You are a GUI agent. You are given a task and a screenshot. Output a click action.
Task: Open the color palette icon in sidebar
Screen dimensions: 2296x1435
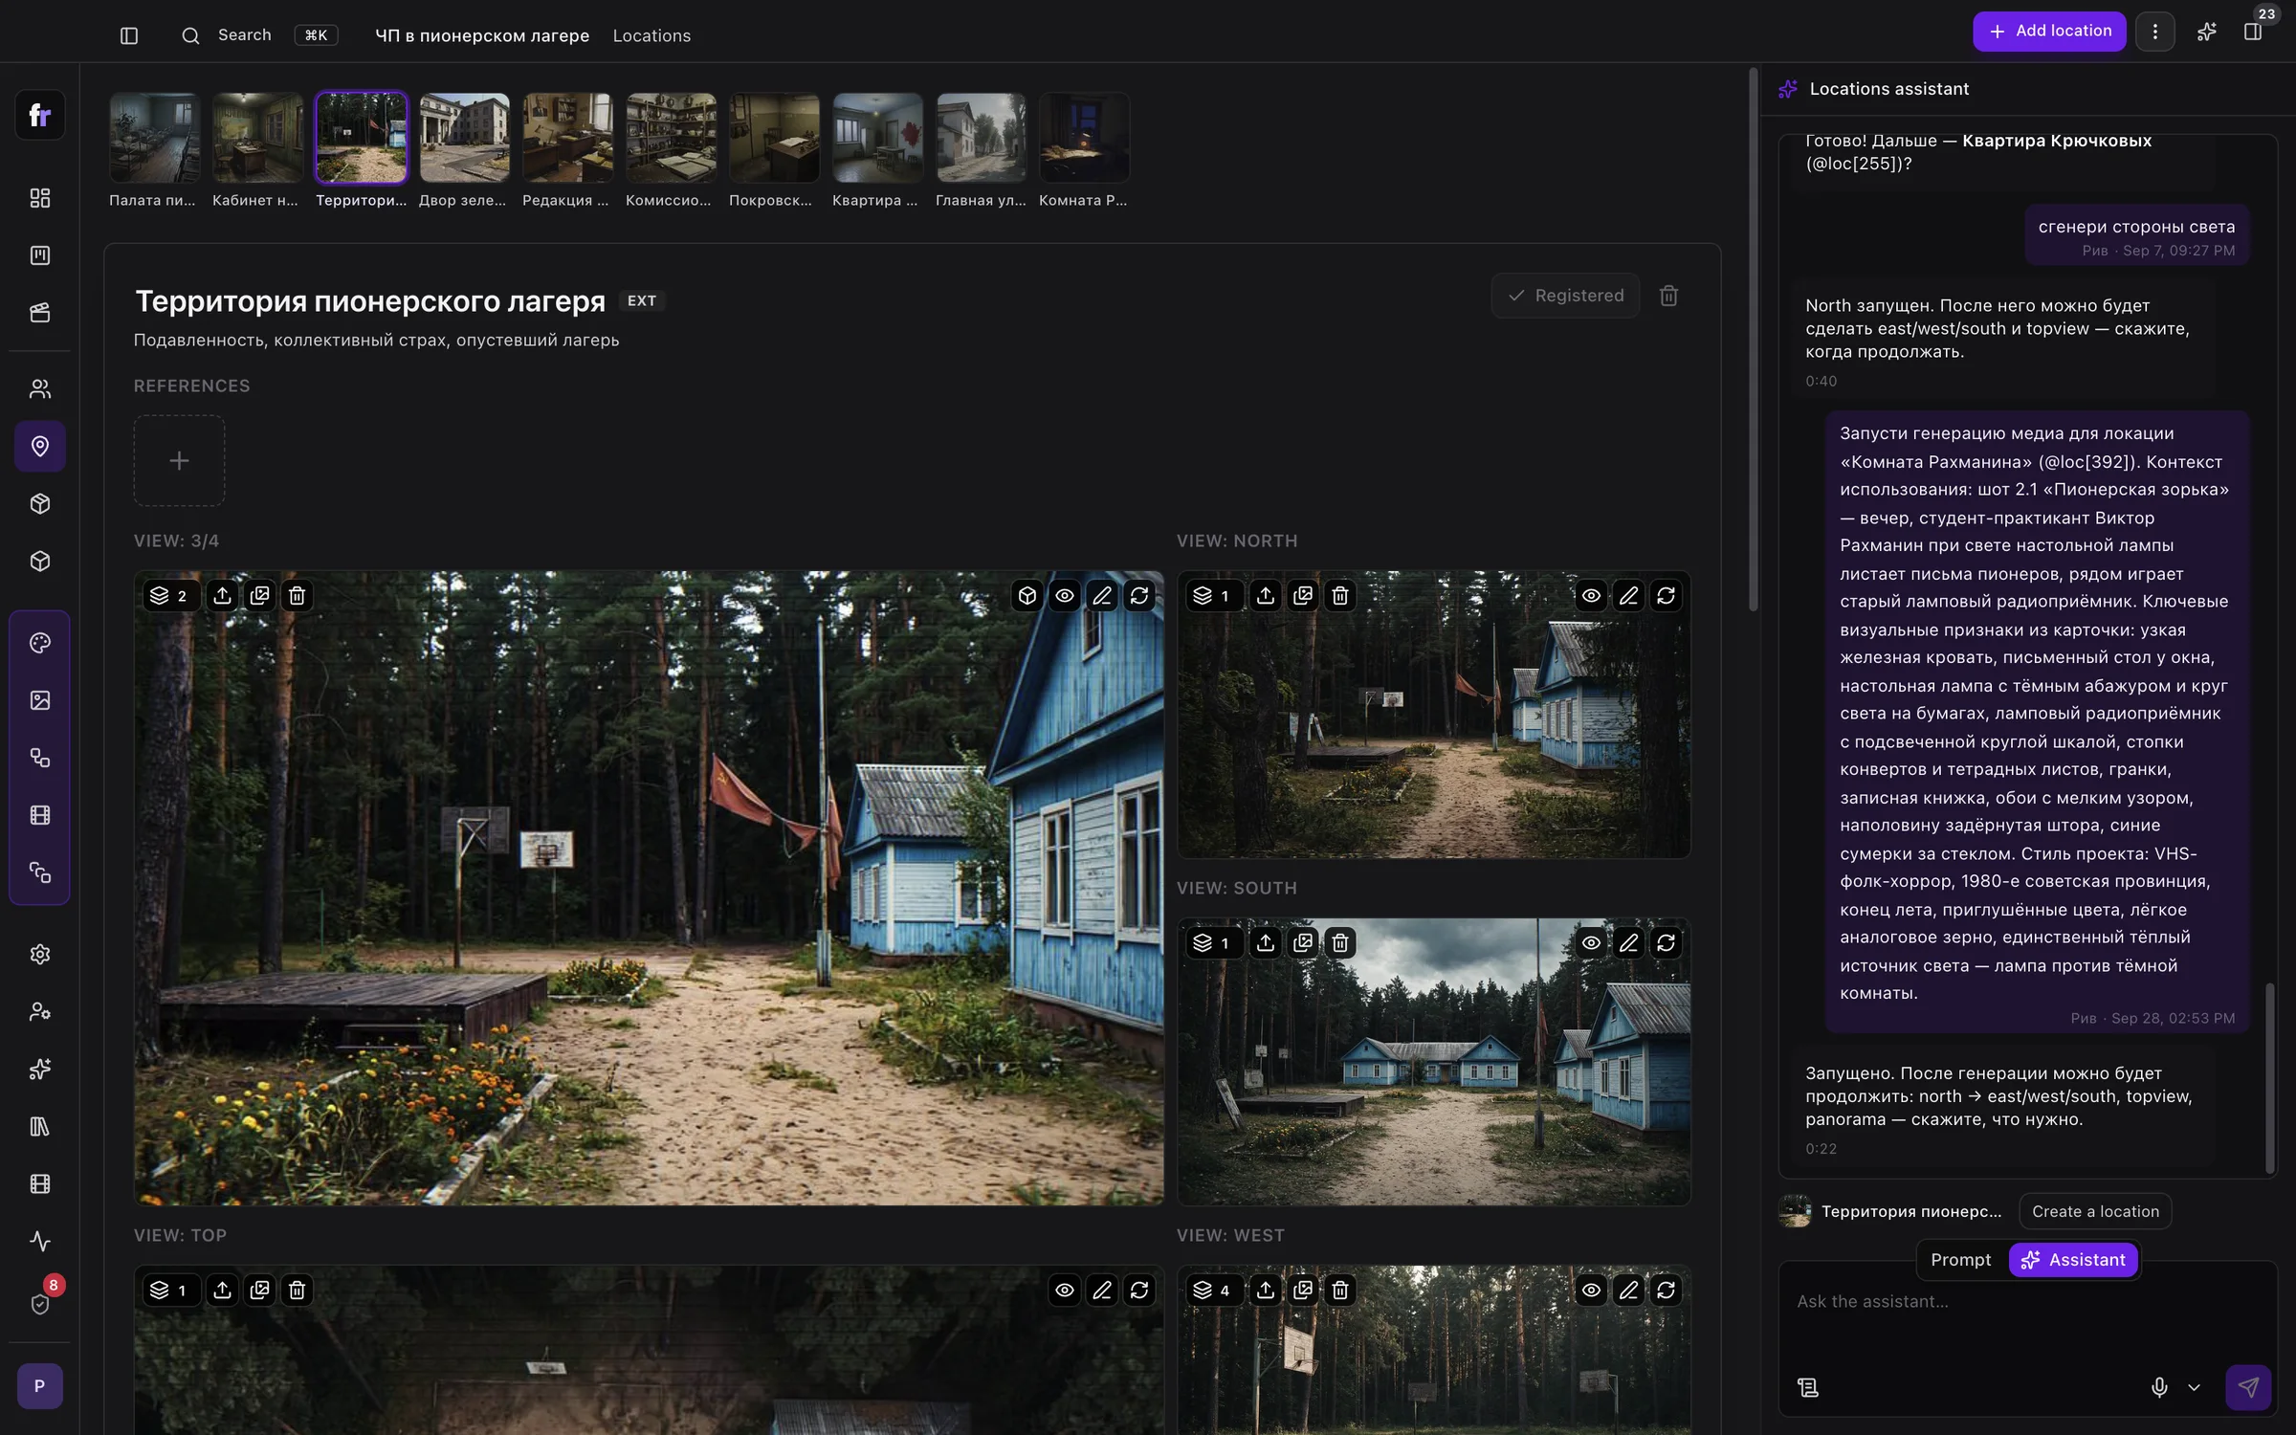click(40, 643)
